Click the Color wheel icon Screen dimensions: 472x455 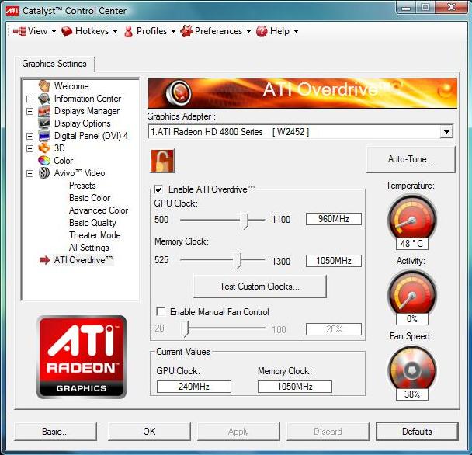click(x=44, y=161)
